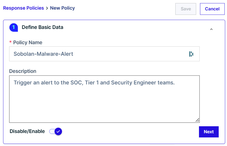This screenshot has width=227, height=146.
Task: Click the Policy Name field label
Action: point(28,43)
